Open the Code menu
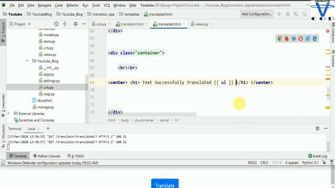The image size is (335, 188). (x=59, y=5)
